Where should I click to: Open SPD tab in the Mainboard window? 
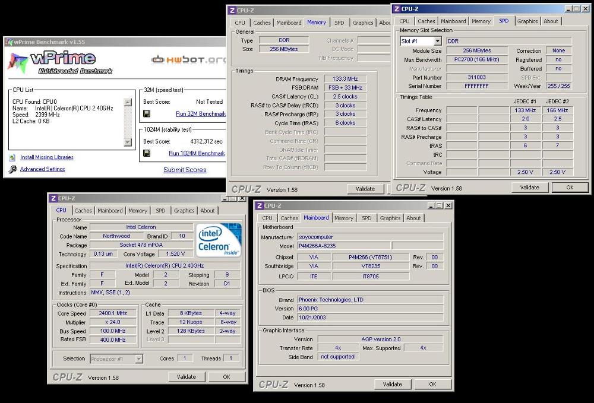(366, 218)
